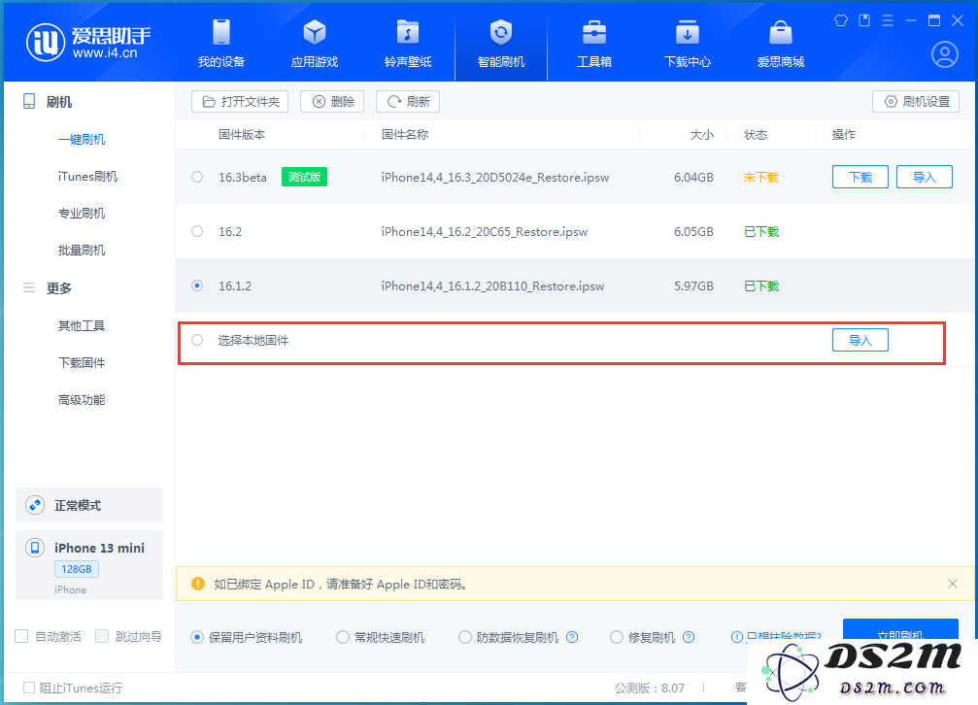
Task: Click the help icon beside 防数据恢复刷机
Action: [572, 637]
